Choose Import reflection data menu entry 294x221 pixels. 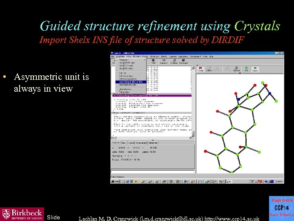click(x=131, y=85)
